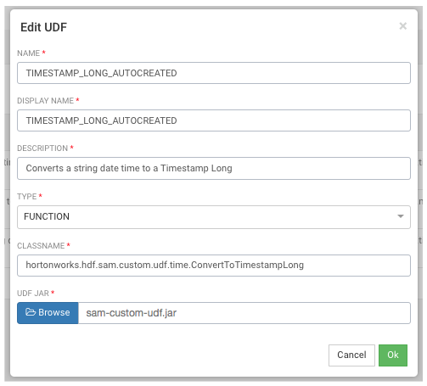This screenshot has width=427, height=386.
Task: Close the Edit UDF dialog with X
Action: click(402, 26)
